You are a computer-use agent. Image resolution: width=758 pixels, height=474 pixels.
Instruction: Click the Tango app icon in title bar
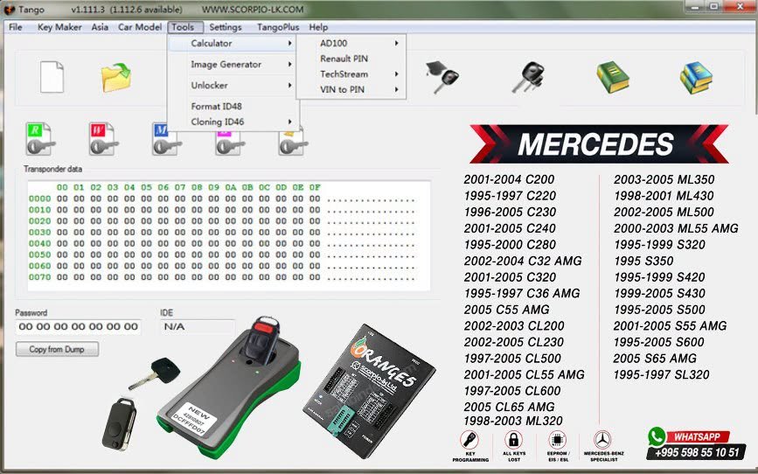pyautogui.click(x=10, y=10)
